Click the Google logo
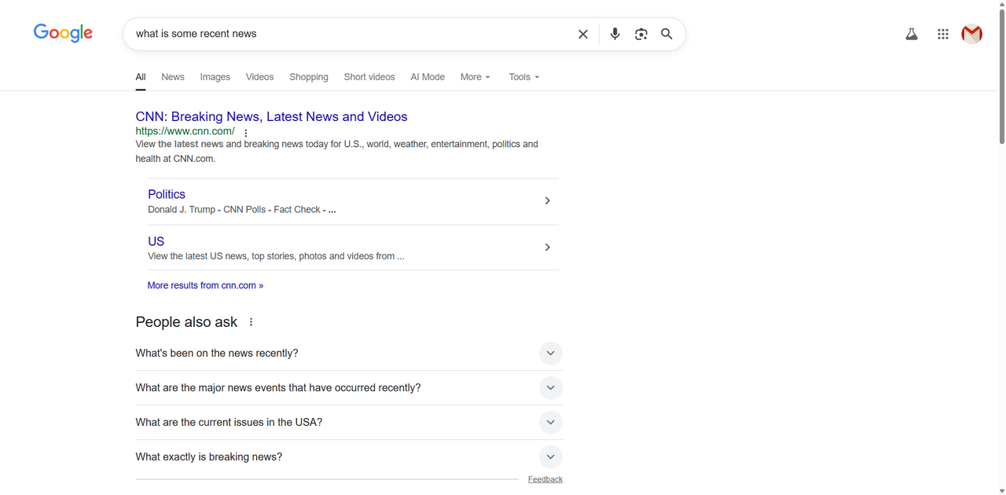Screen dimensions: 1006x495 coord(63,33)
